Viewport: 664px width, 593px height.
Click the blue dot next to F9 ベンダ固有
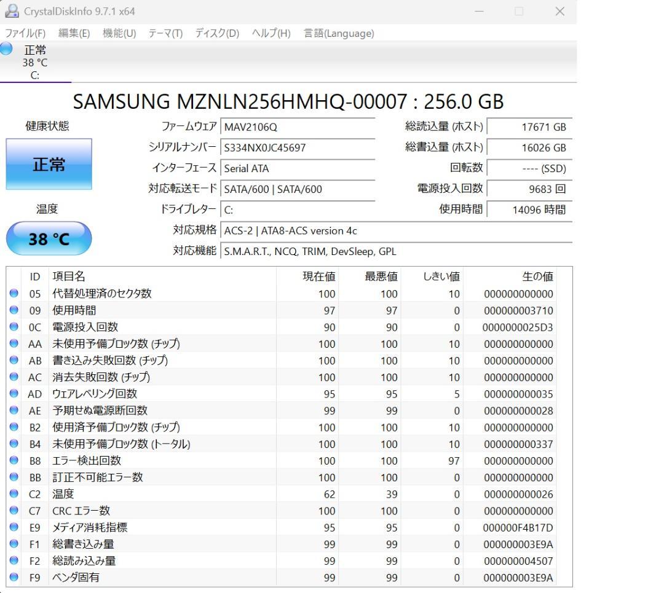coord(14,578)
